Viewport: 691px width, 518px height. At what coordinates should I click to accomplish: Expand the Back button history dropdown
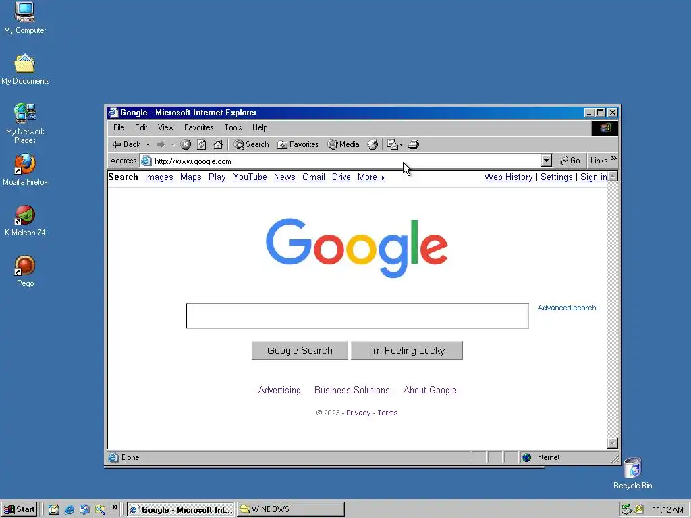(148, 144)
